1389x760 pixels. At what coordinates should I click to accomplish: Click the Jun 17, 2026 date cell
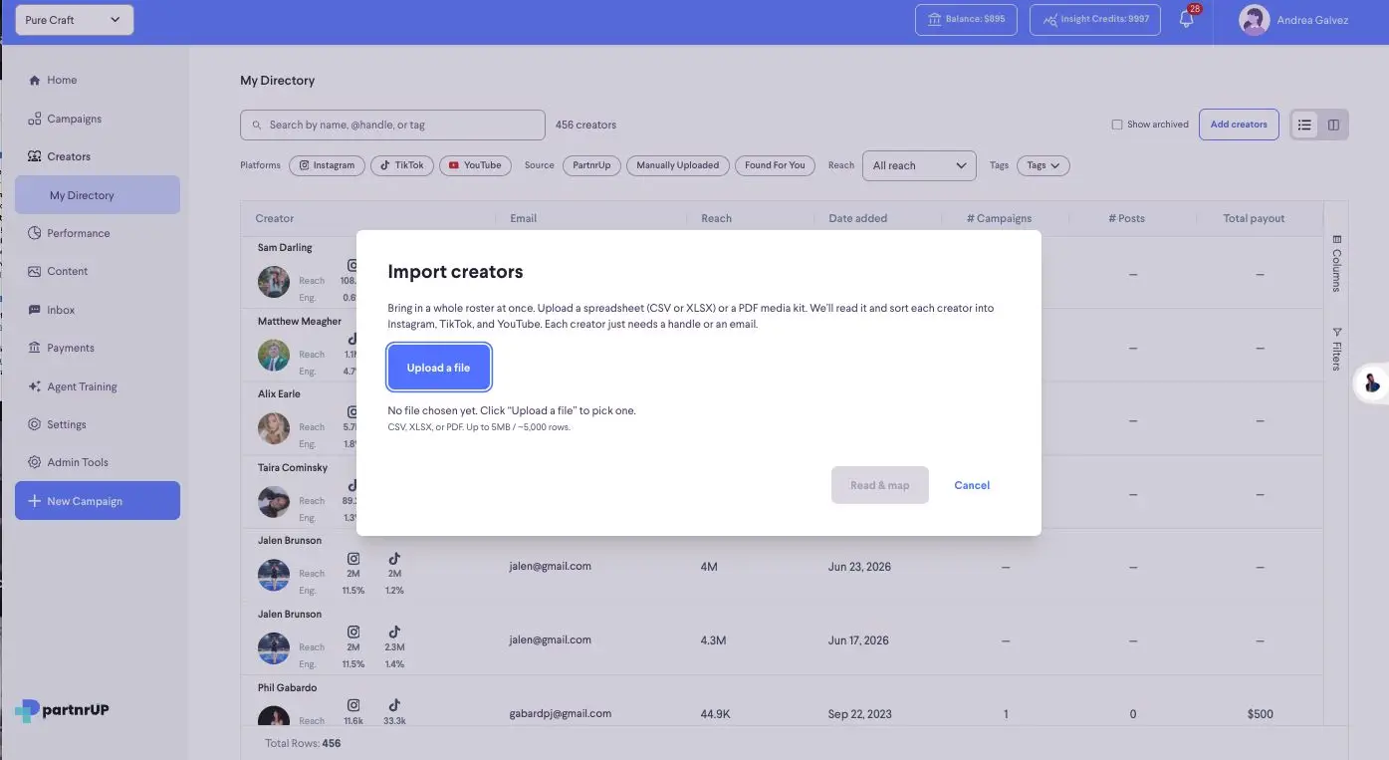(859, 640)
